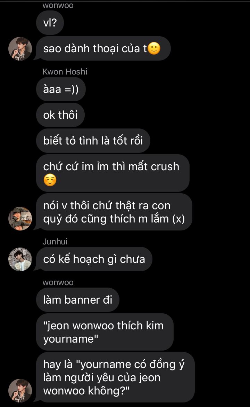Screen dimensions: 250x407
Task: Tap the 'có kế hoạch gì chưa' bubble
Action: point(94,259)
